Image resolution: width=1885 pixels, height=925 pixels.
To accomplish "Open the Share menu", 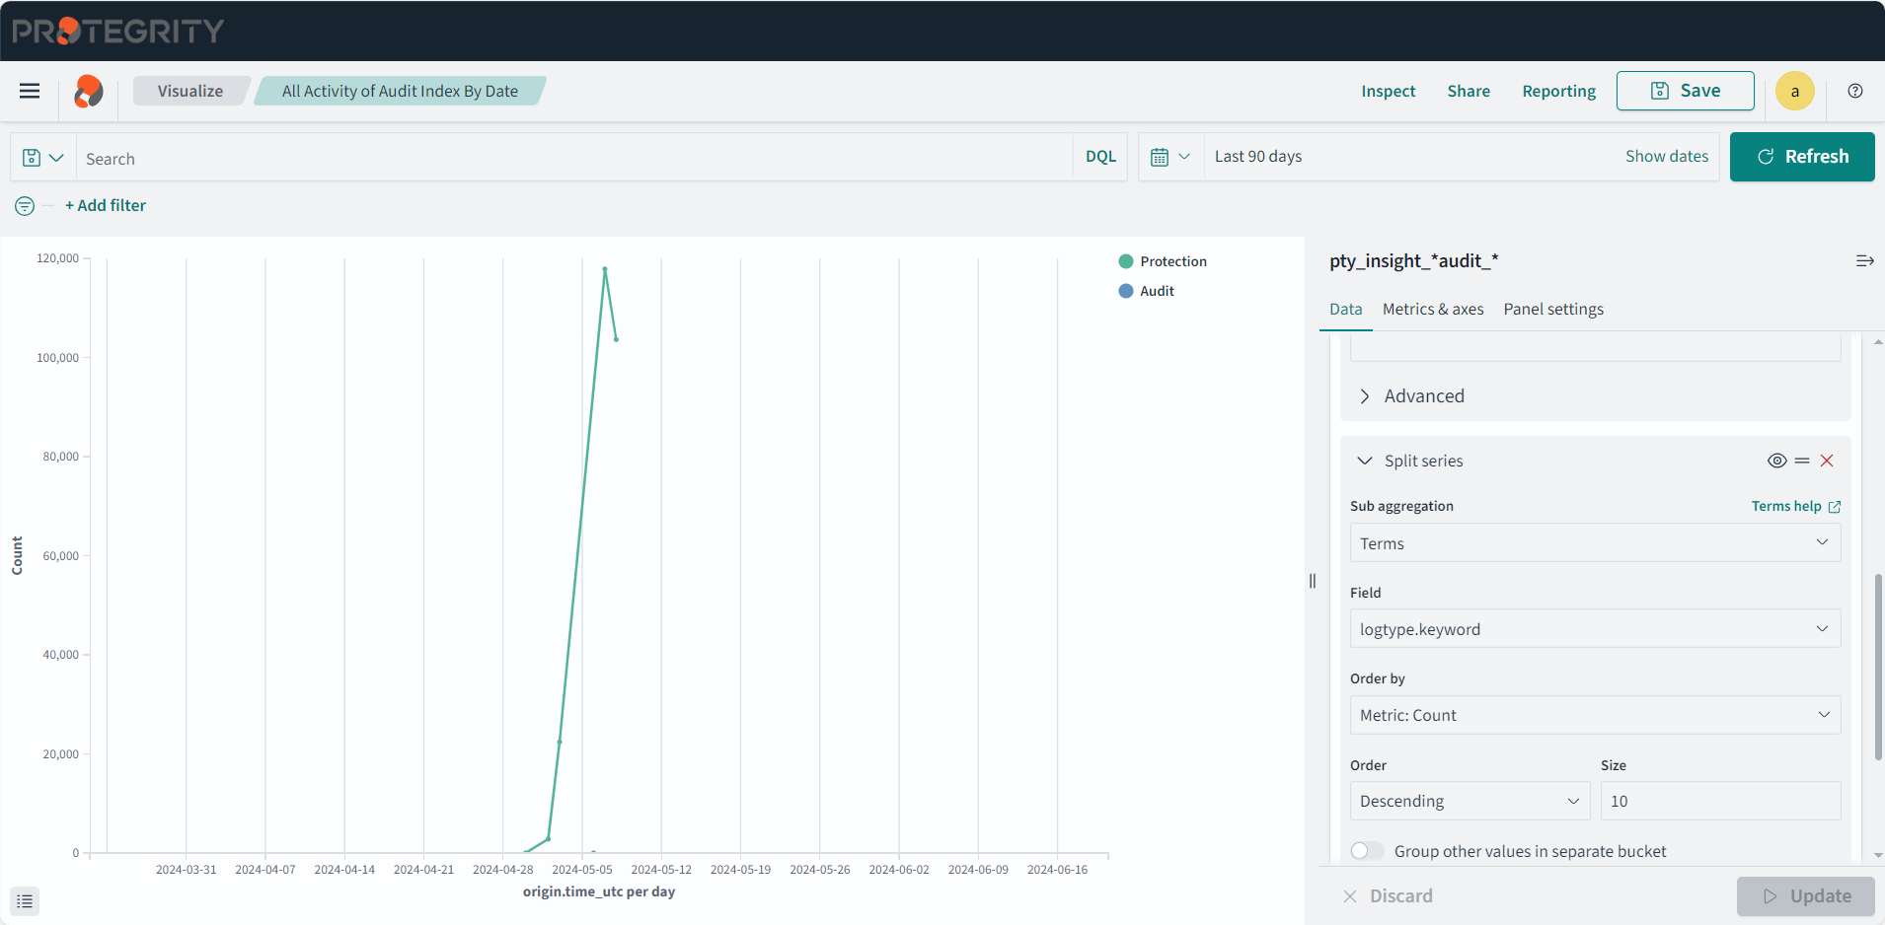I will coord(1469,91).
